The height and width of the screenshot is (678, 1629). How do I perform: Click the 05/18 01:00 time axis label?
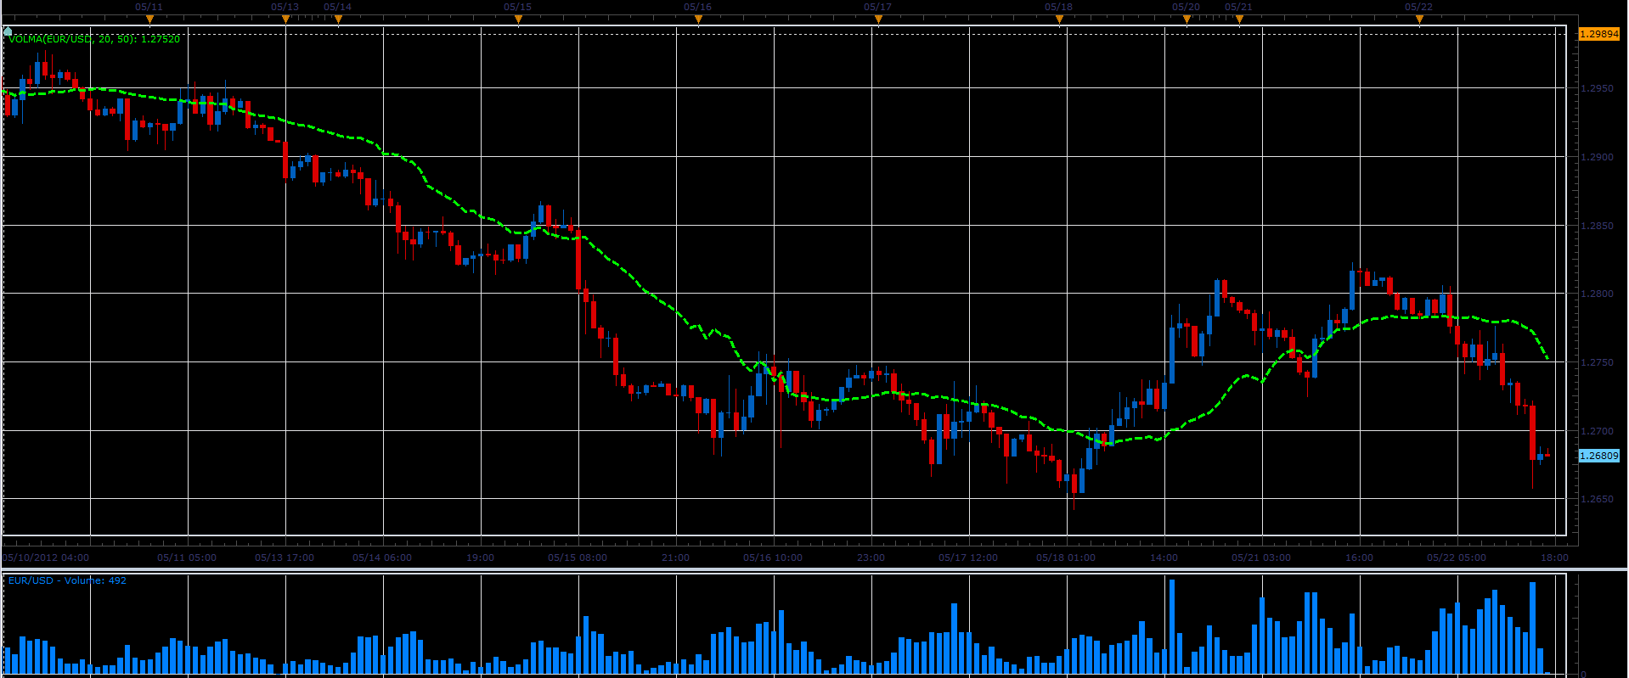pos(1066,558)
